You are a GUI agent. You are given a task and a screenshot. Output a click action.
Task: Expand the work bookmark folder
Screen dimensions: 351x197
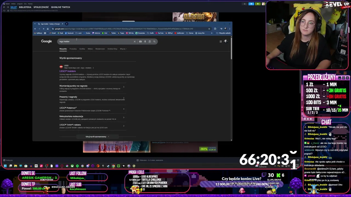tap(79, 33)
